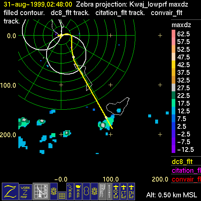Click the CN Post airplane icon
This screenshot has height=201, width=201.
click(131, 191)
